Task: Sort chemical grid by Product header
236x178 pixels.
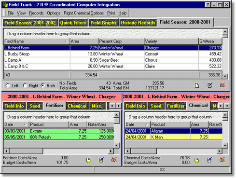Action: (x=170, y=124)
